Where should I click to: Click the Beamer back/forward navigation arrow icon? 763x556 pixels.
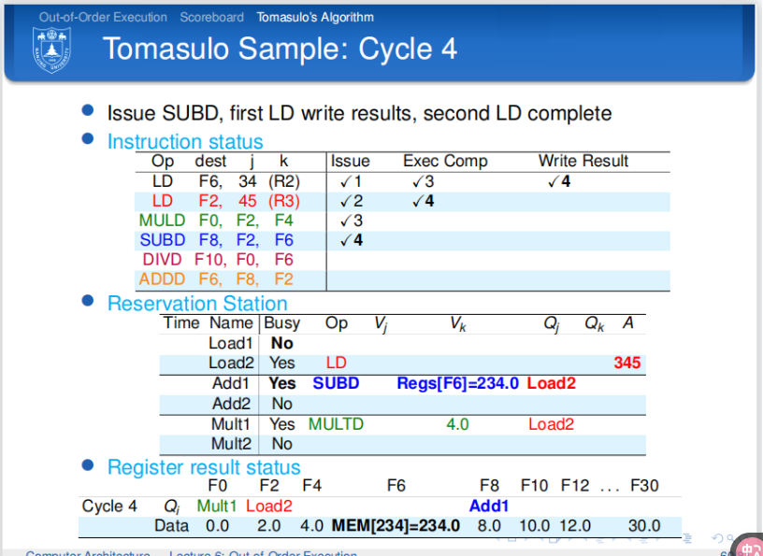pos(717,539)
